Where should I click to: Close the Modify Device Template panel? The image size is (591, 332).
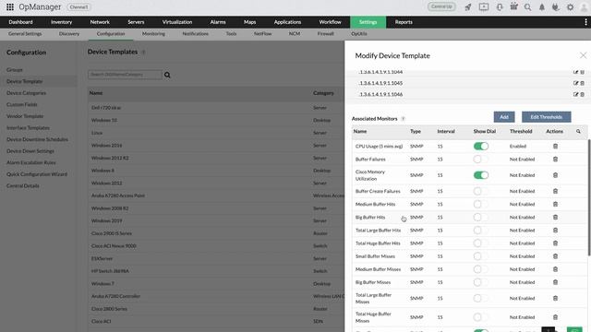(583, 55)
